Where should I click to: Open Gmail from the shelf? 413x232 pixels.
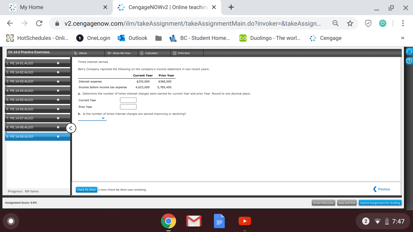tap(194, 221)
